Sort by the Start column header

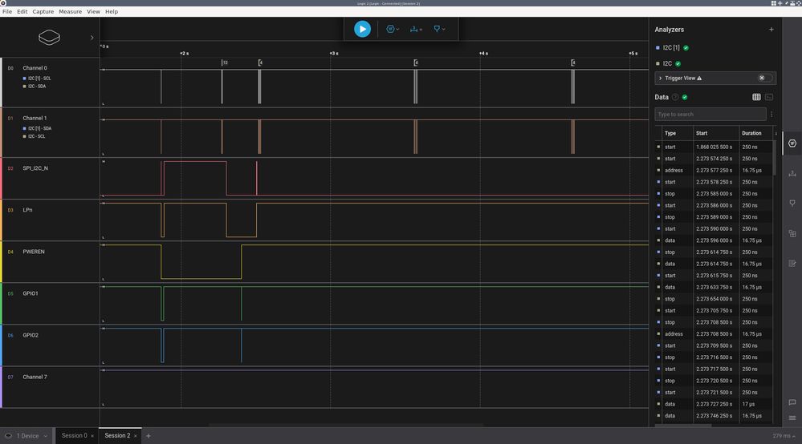[701, 133]
